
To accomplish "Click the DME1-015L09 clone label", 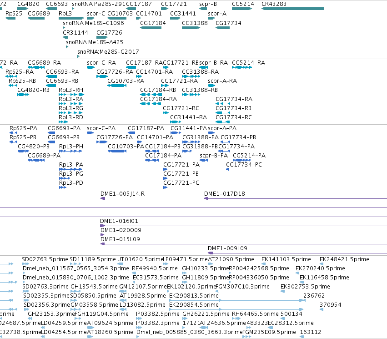I will (x=120, y=239).
